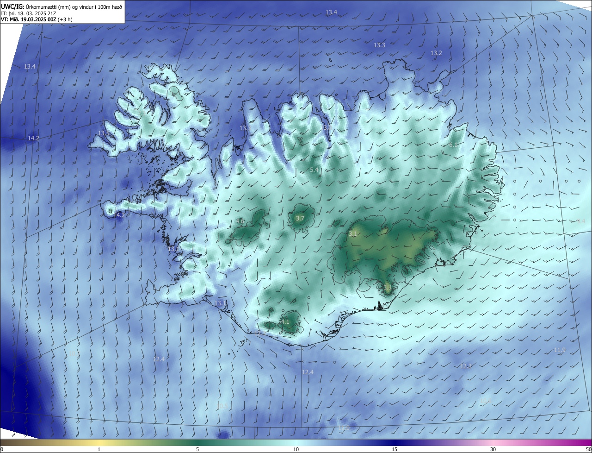592x453 pixels.
Task: Click the 8.4 value off the east coast
Action: click(581, 221)
